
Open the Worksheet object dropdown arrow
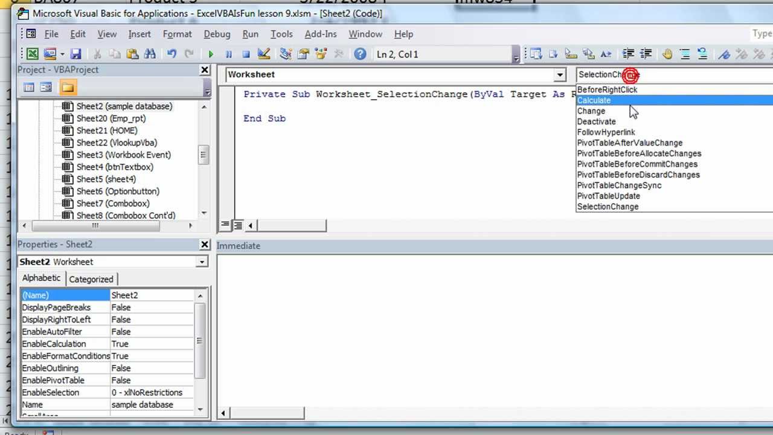[x=560, y=75]
